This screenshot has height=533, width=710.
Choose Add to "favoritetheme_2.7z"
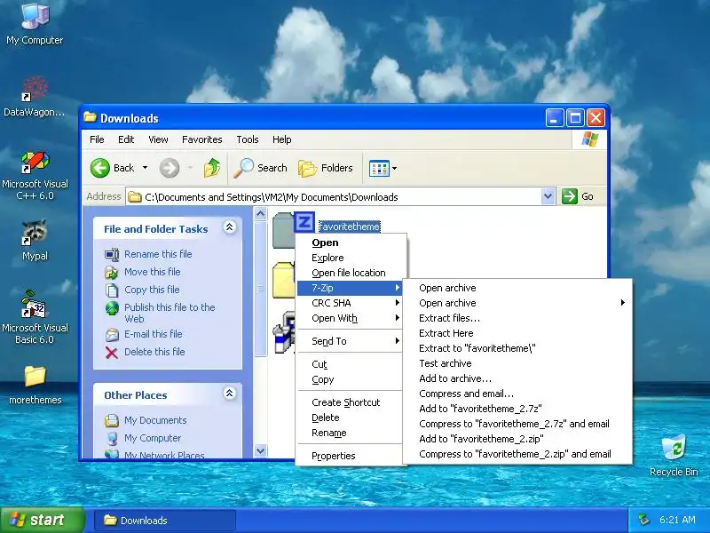[517, 409]
